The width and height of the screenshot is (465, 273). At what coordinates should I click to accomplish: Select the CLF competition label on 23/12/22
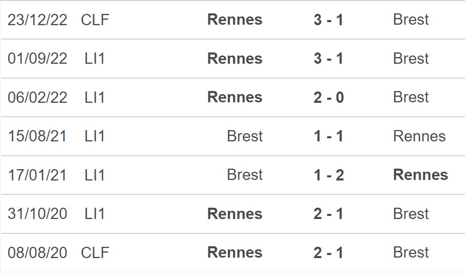[95, 20]
